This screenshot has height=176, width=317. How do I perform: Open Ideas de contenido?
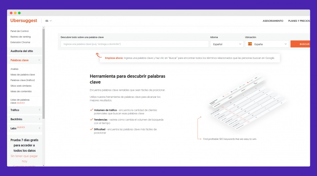tap(21, 91)
